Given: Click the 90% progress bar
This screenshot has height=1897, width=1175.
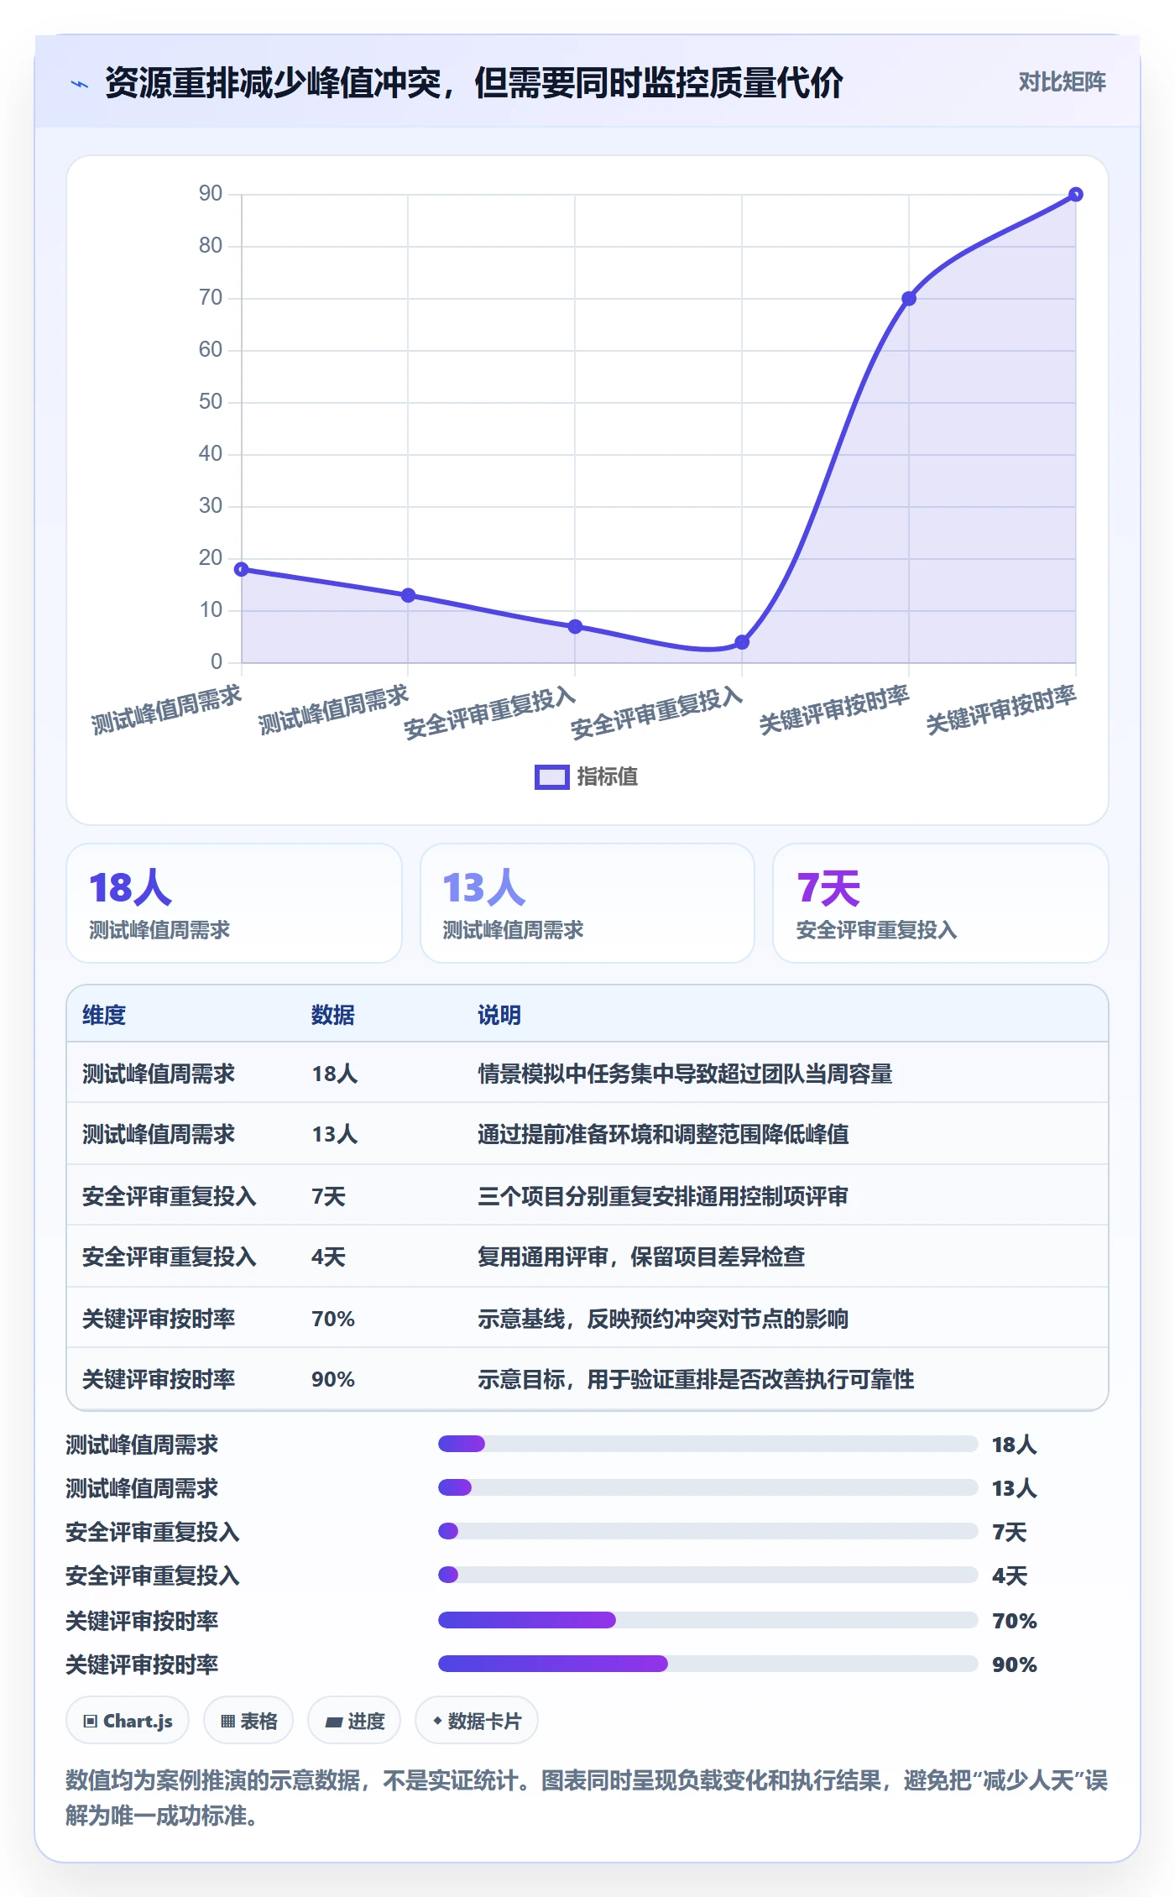Looking at the screenshot, I should click(708, 1664).
